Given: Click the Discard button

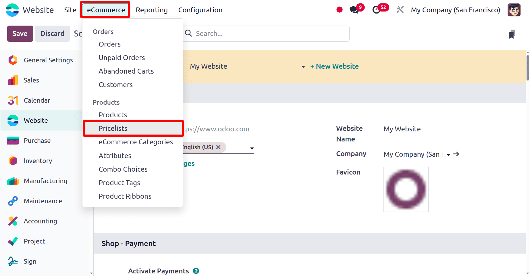Looking at the screenshot, I should tap(52, 34).
